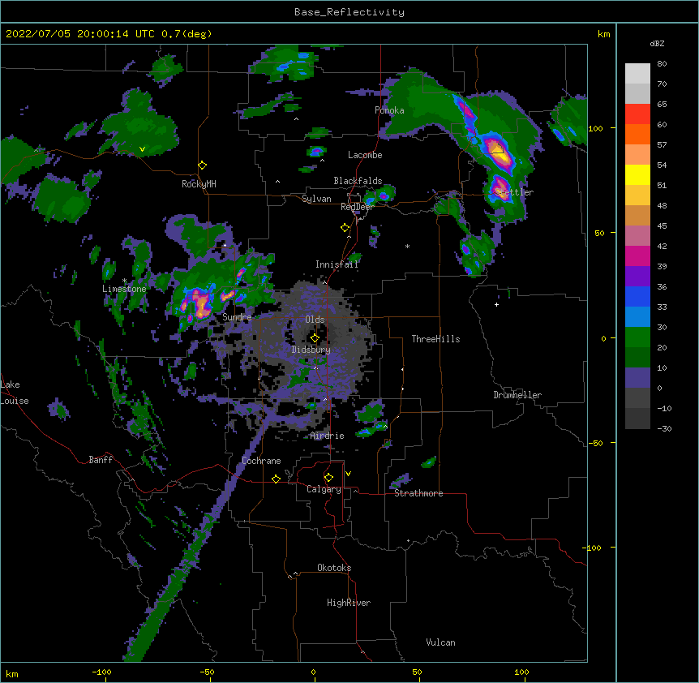Click the red 65 dBZ legend swatch
The image size is (699, 683).
coord(637,114)
